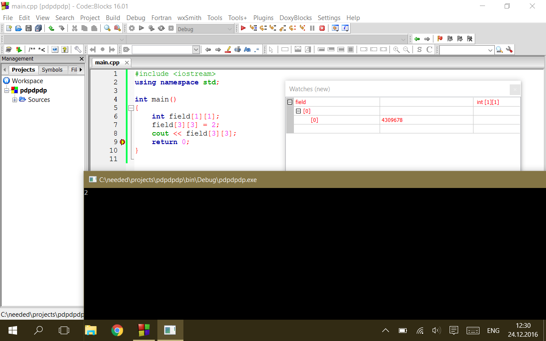Expand the Sources folder node
This screenshot has height=341, width=546.
pos(15,100)
